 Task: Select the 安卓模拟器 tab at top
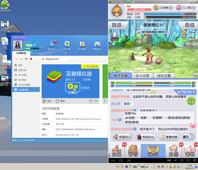pos(21,53)
